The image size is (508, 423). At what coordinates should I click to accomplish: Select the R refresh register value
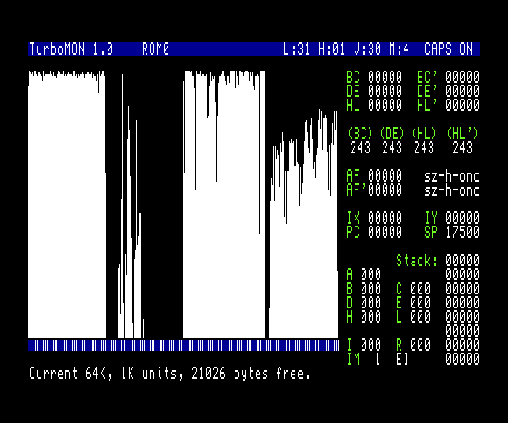point(420,345)
